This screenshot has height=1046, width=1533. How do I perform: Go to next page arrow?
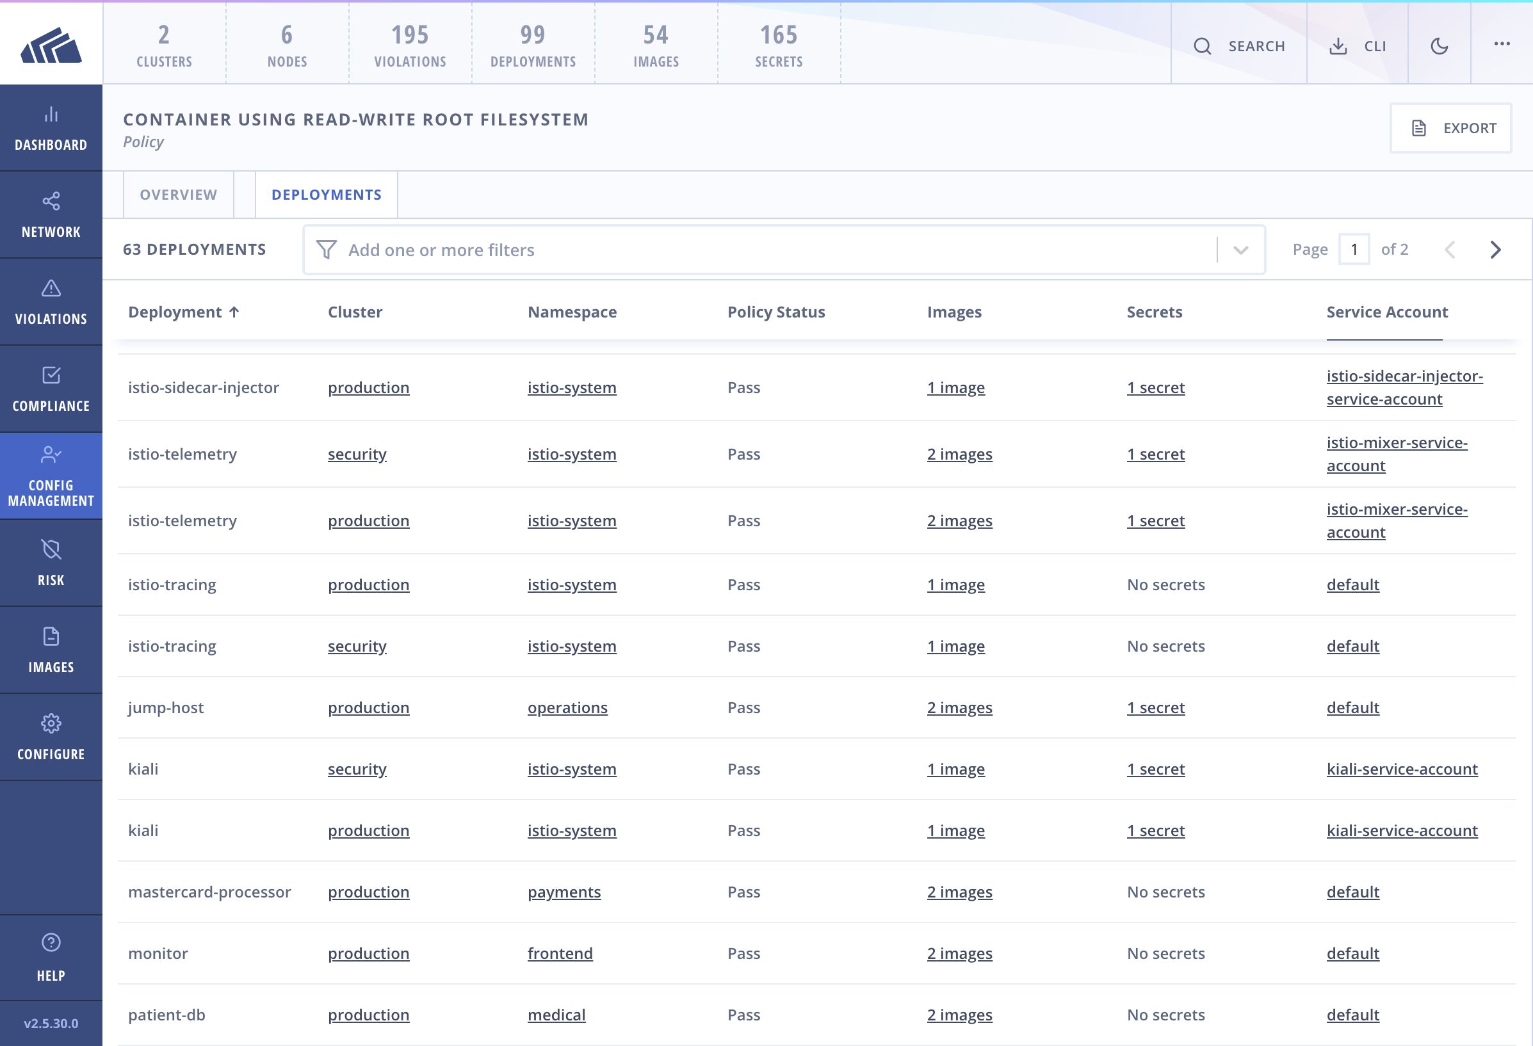(1495, 249)
